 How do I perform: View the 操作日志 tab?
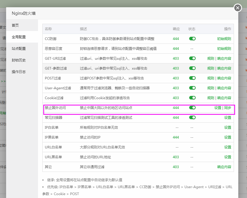(x=22, y=72)
